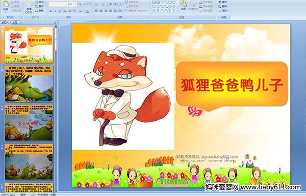This screenshot has height=196, width=306.
Task: Toggle Underline text formatting
Action: pos(60,11)
